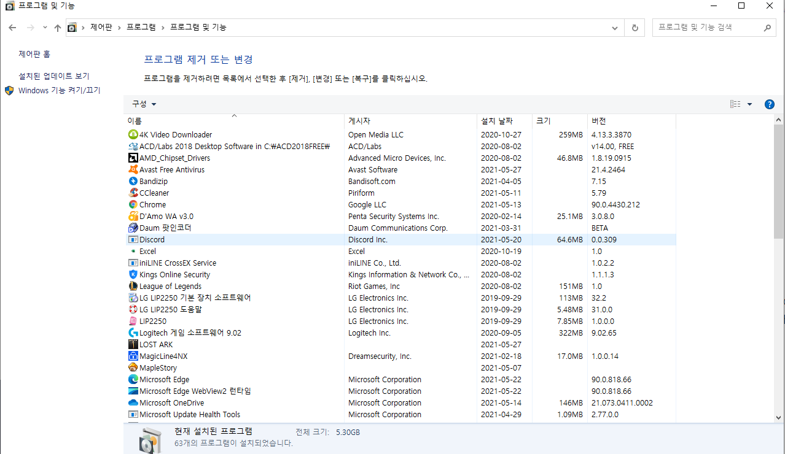Click 프로그램 in the breadcrumb path

coord(141,28)
